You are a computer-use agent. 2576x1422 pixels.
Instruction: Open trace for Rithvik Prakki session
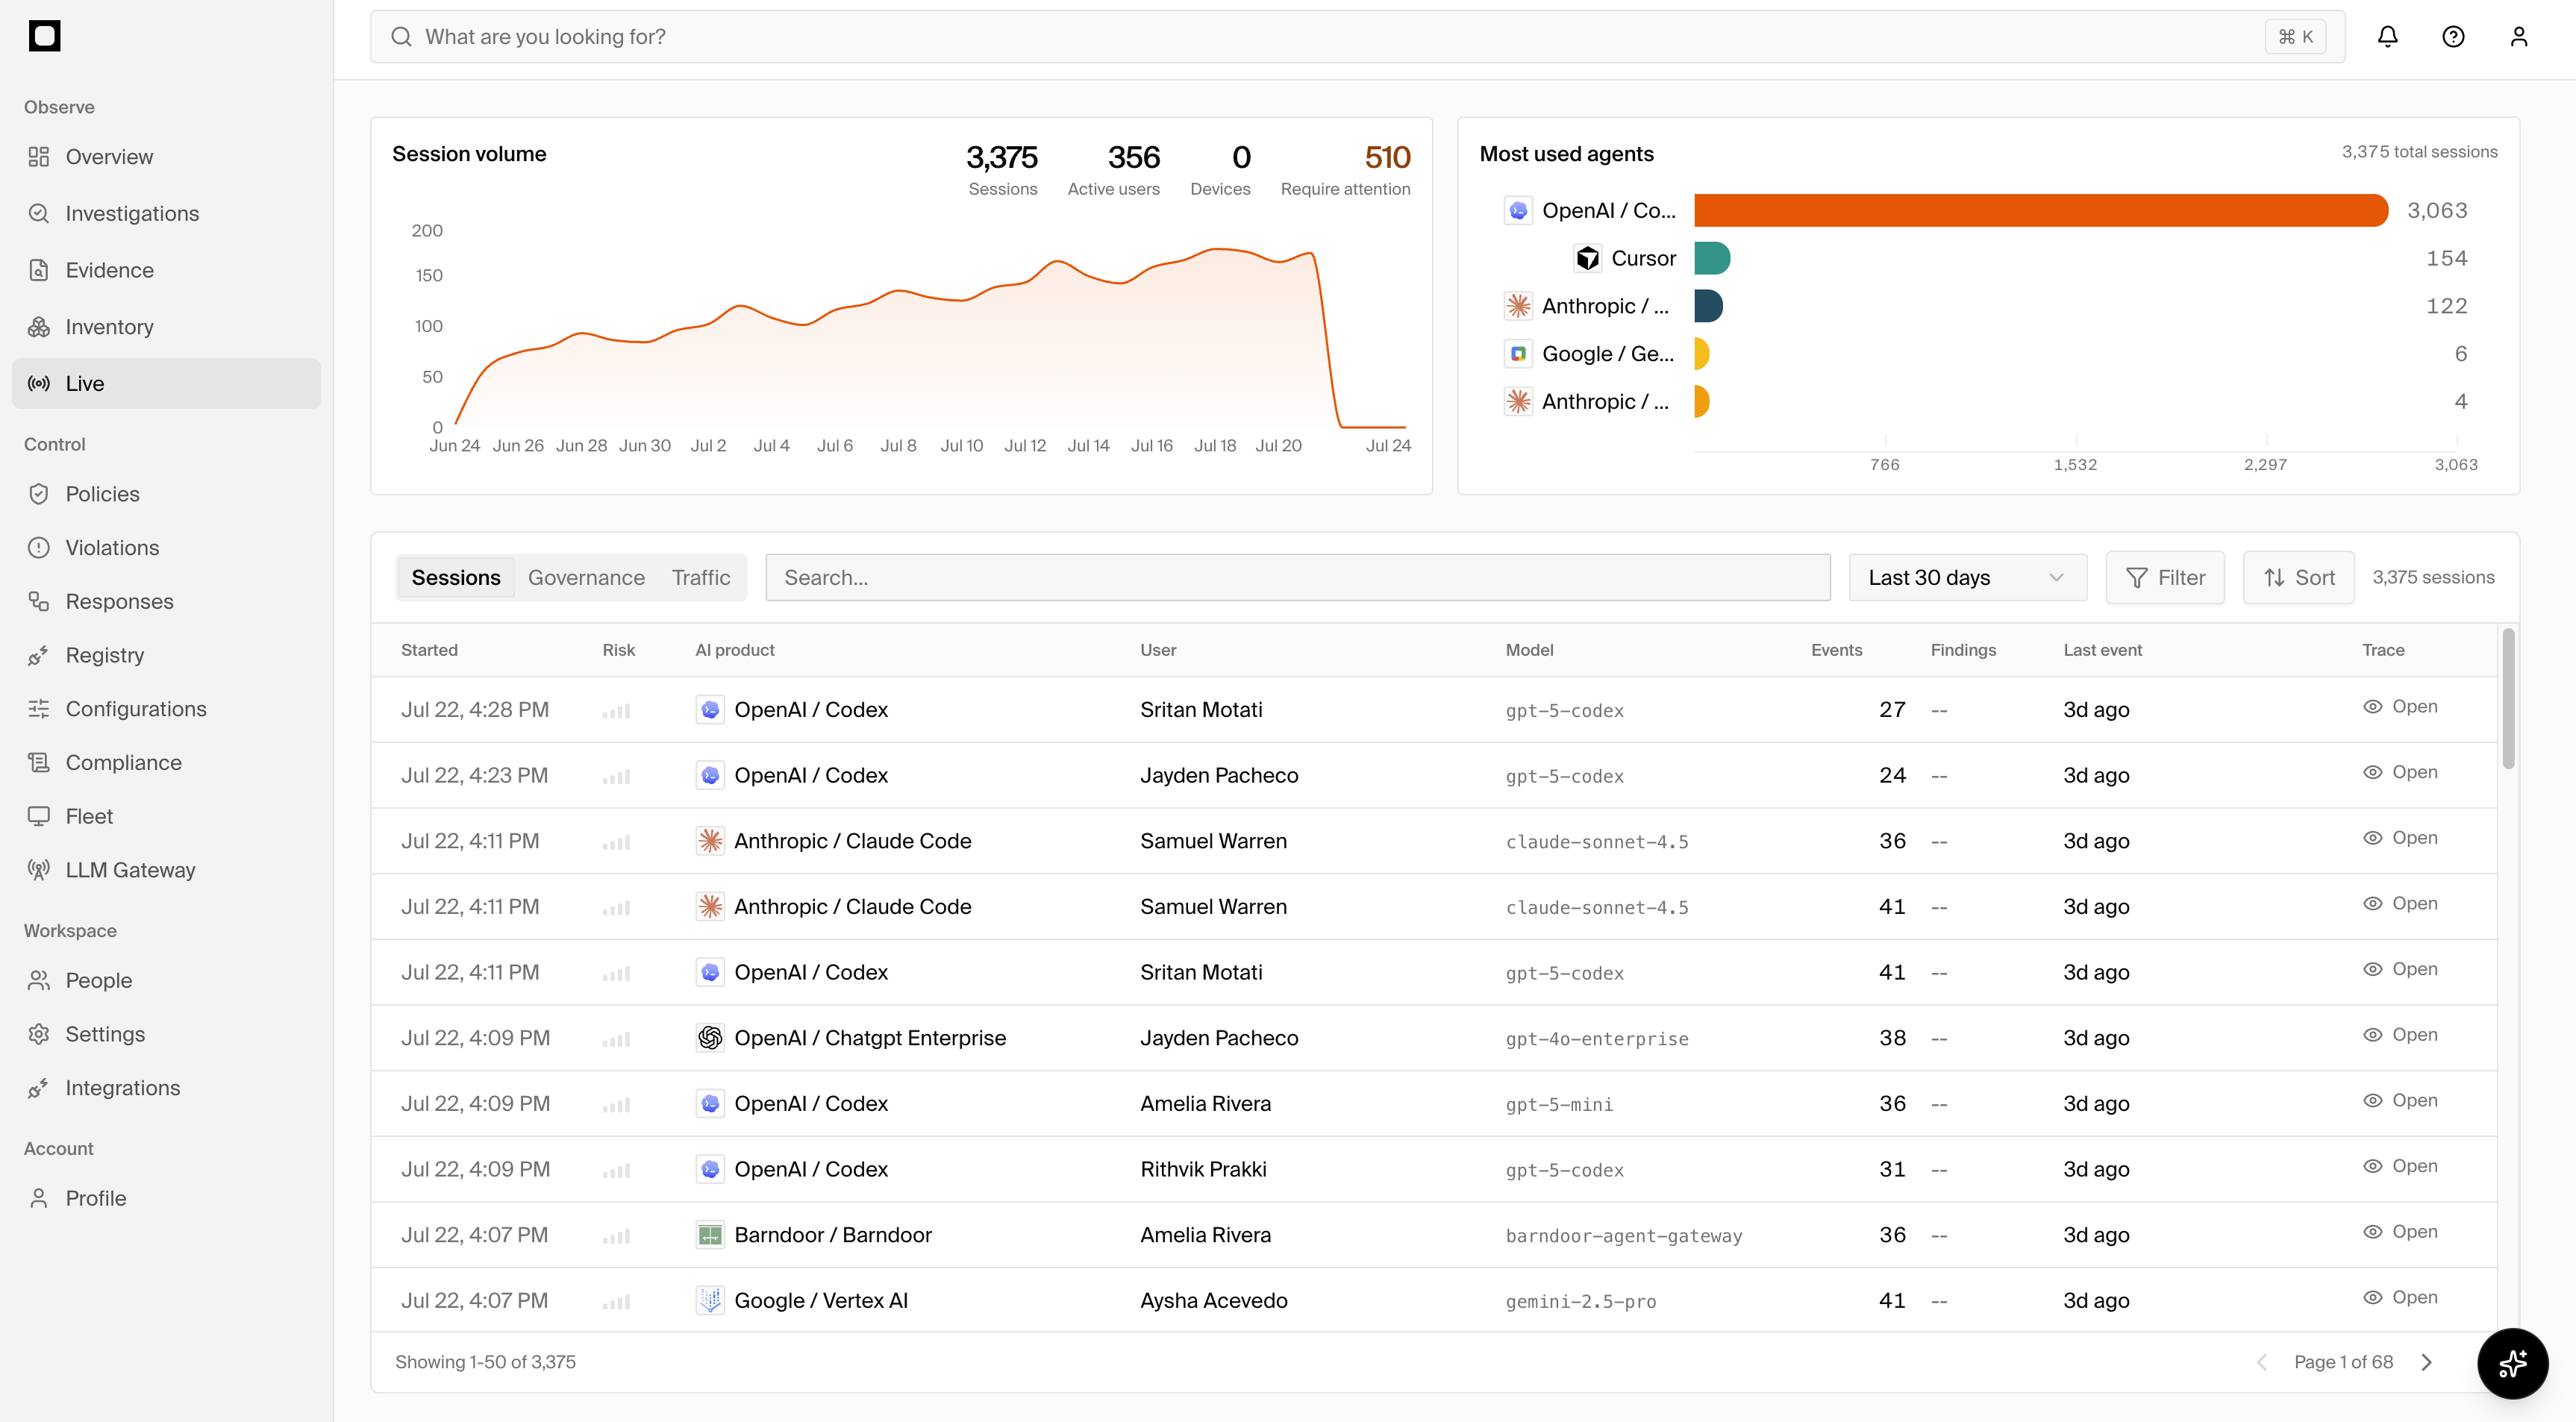[x=2400, y=1166]
